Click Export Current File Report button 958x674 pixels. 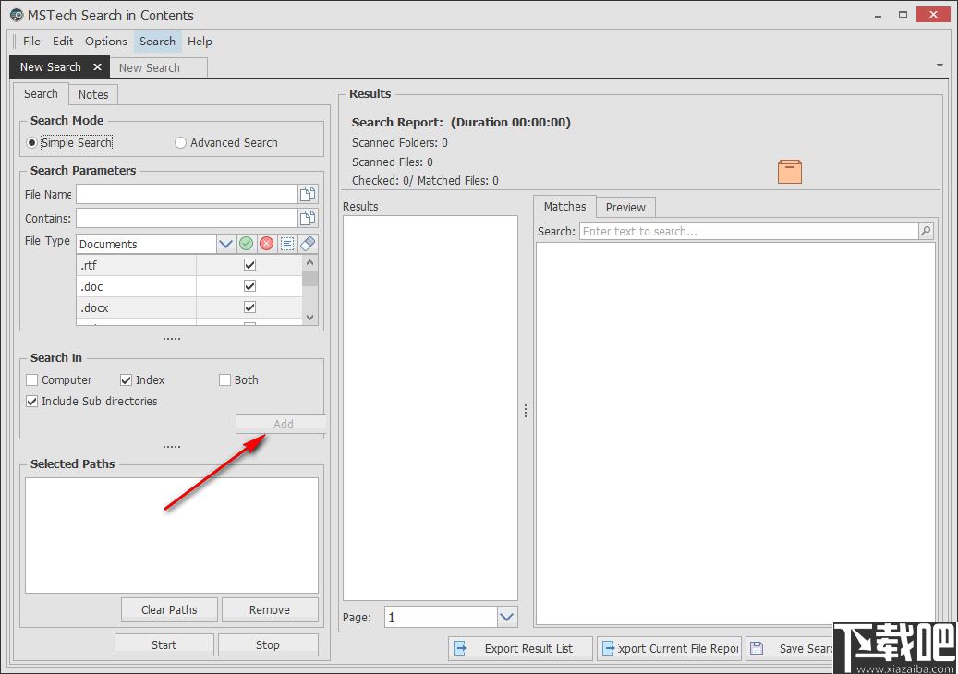[669, 648]
